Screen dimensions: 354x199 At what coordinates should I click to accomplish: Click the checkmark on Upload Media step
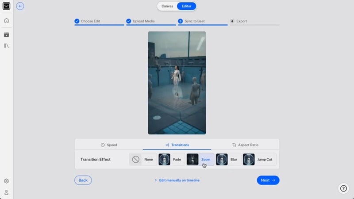129,21
